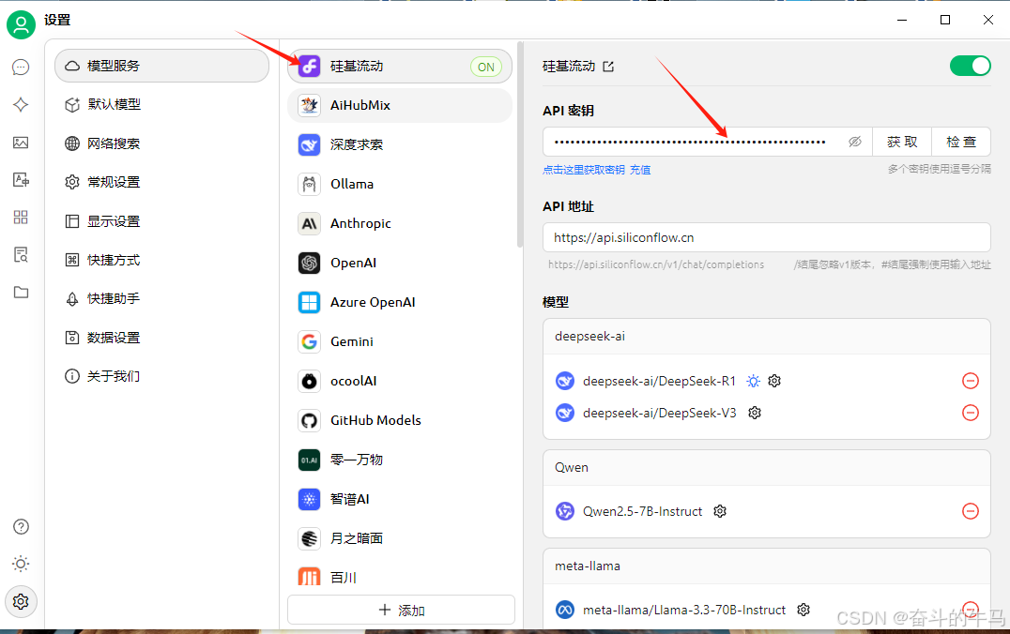
Task: Open the chat assistant sidebar icon
Action: 21,67
